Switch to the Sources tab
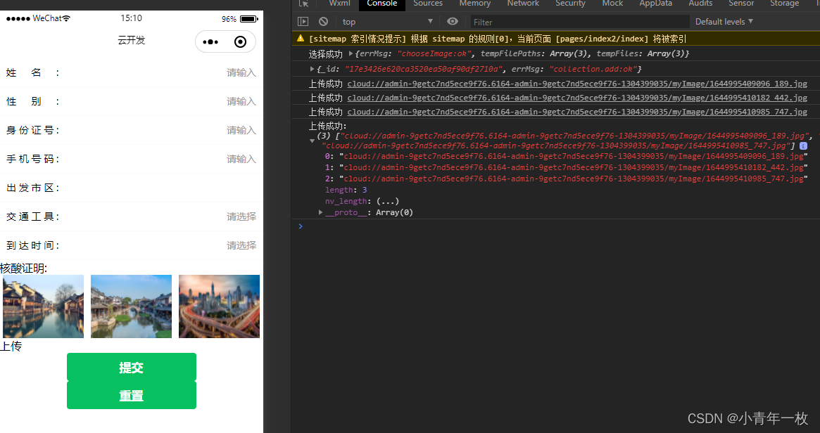 click(x=428, y=4)
